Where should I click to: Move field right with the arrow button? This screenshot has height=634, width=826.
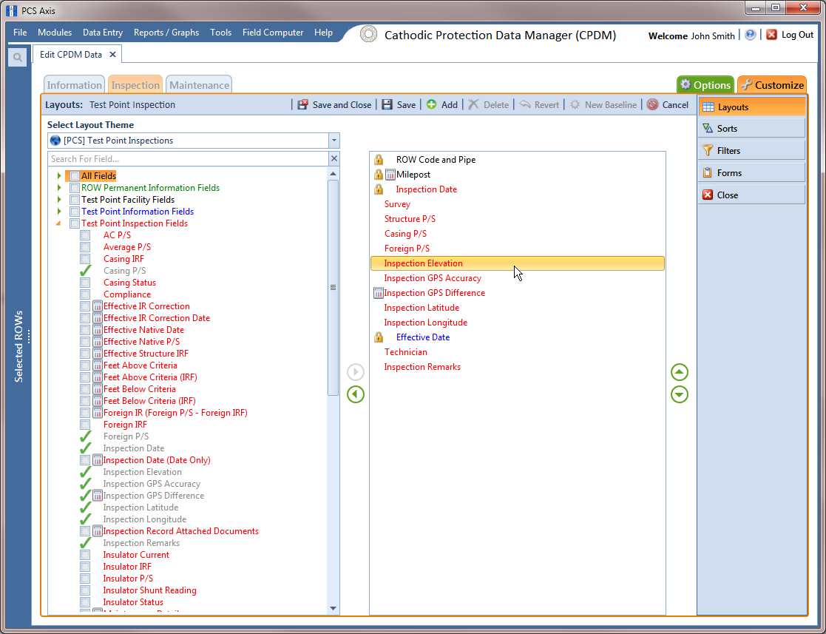356,372
